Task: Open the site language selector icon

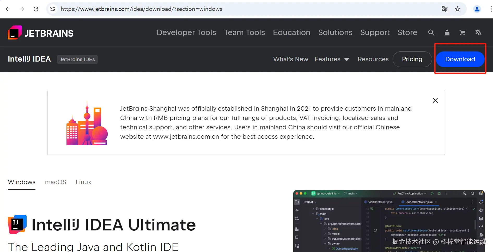Action: pyautogui.click(x=478, y=32)
